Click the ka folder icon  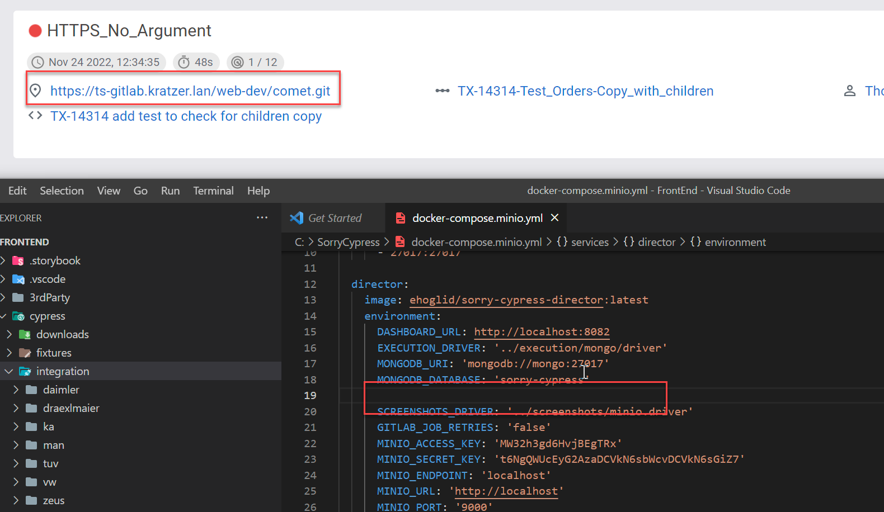tap(31, 426)
